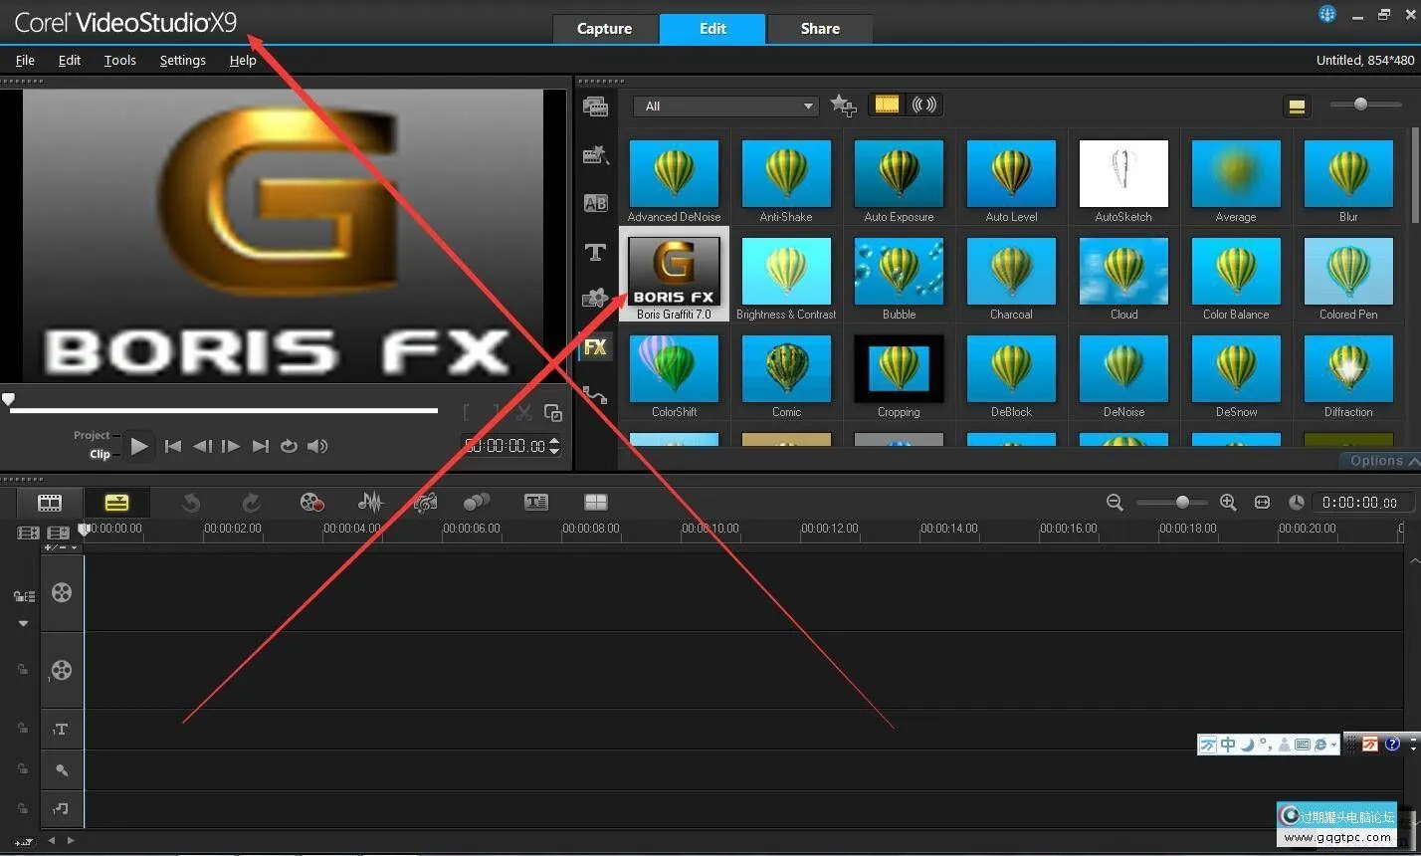Viewport: 1421px width, 856px height.
Task: Open the 'All' filter category dropdown
Action: pyautogui.click(x=725, y=107)
